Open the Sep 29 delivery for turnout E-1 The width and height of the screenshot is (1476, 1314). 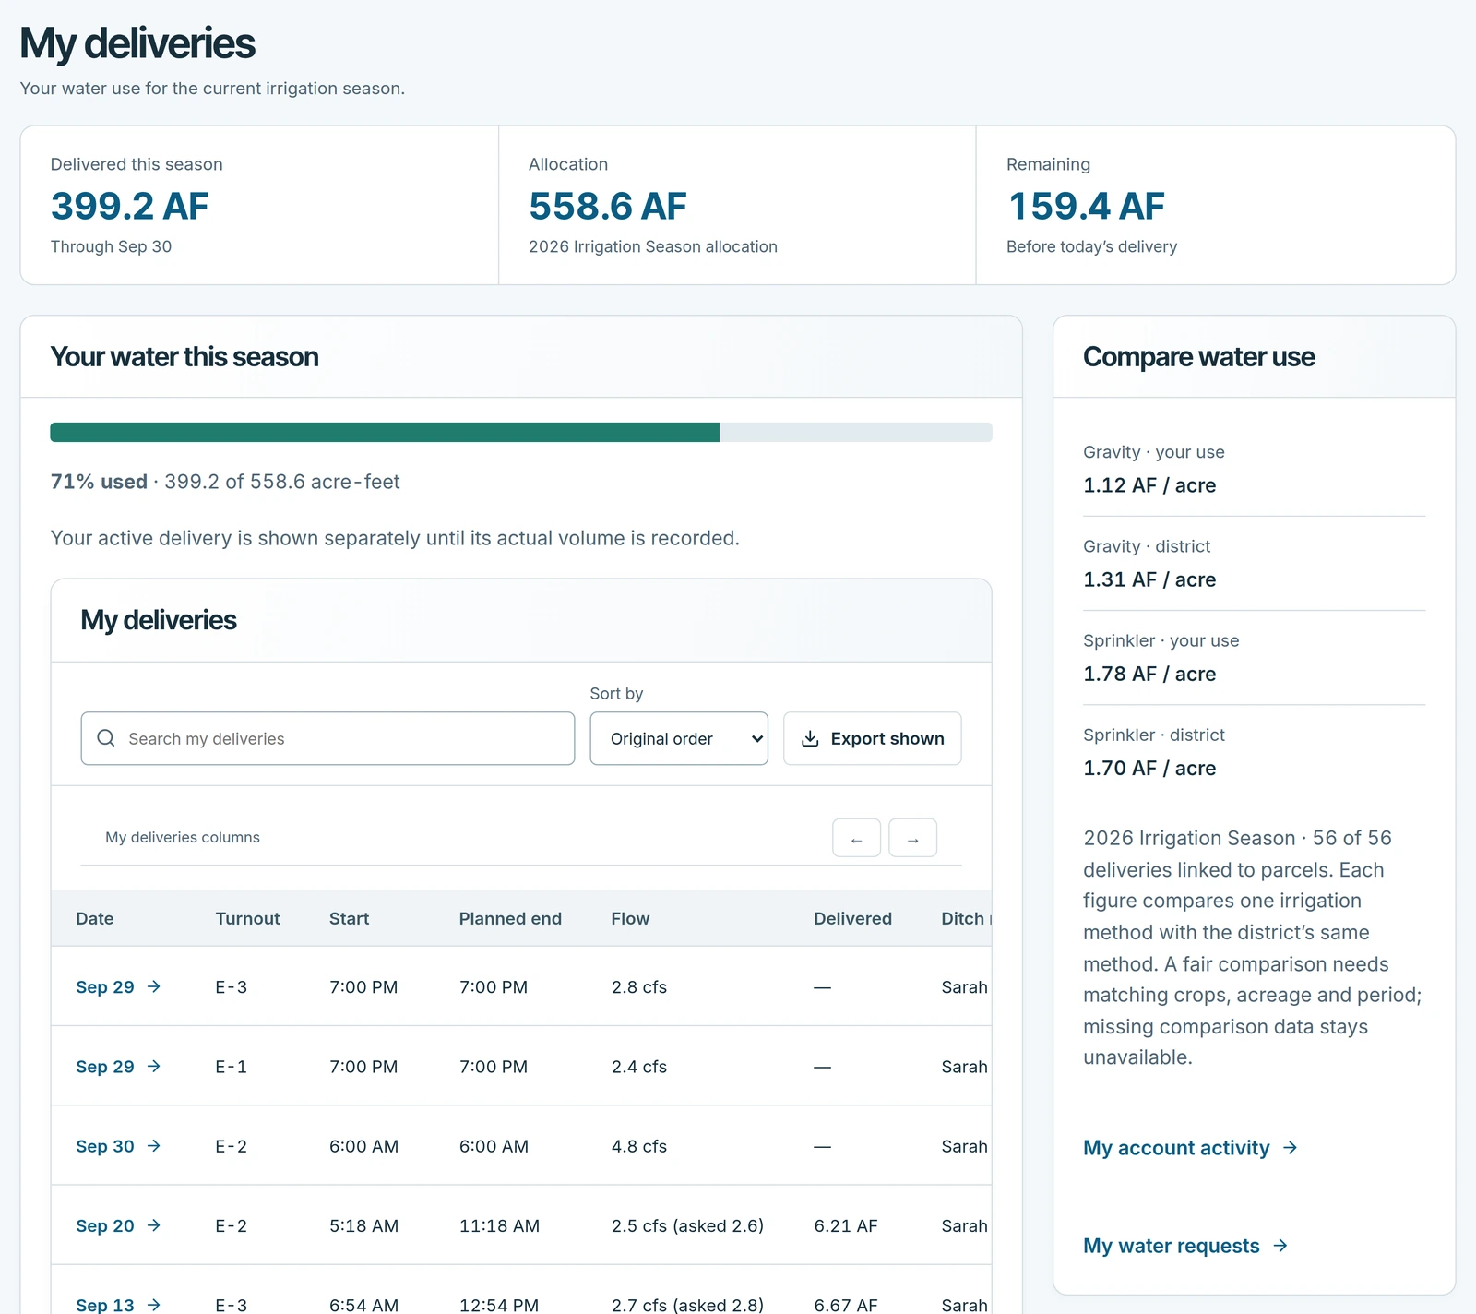(x=118, y=1066)
